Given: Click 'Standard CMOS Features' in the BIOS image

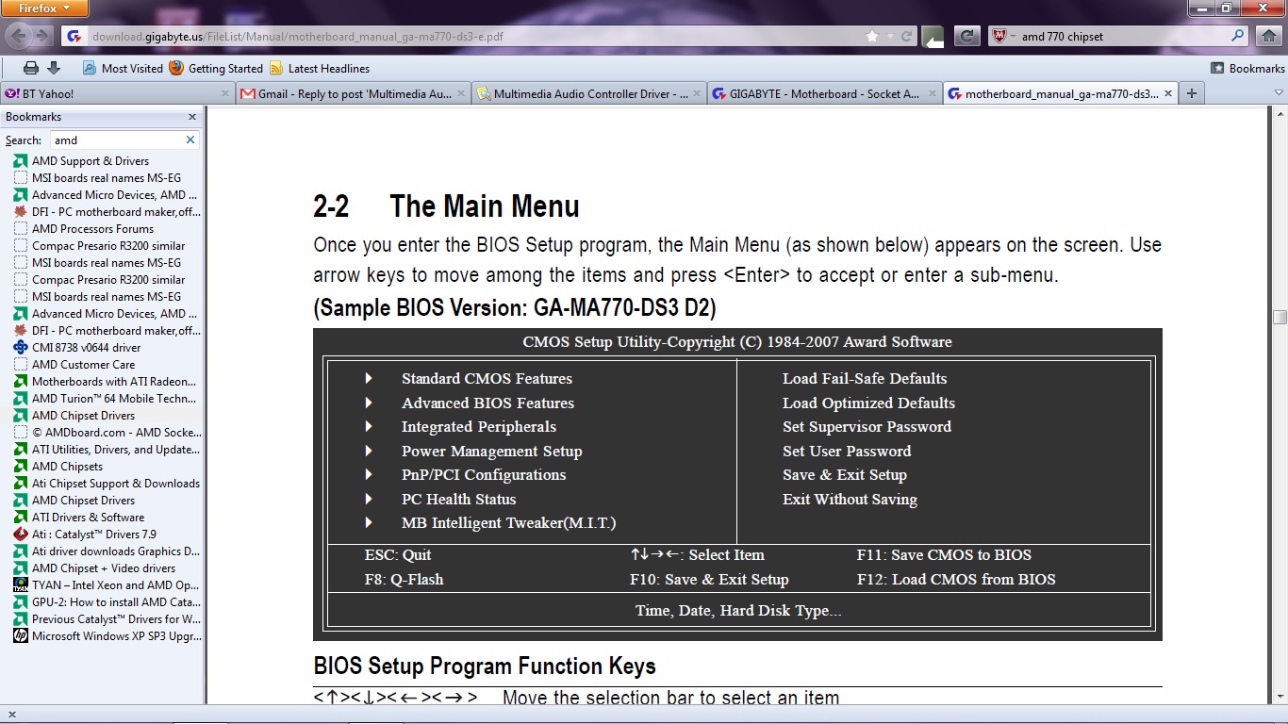Looking at the screenshot, I should (487, 379).
